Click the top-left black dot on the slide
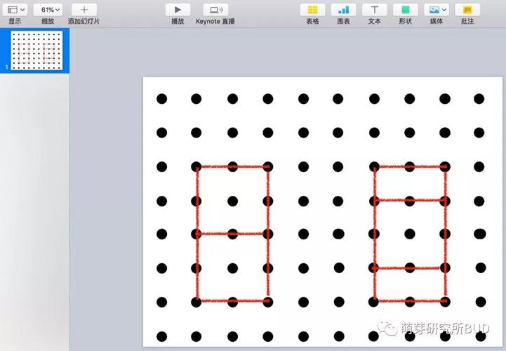Viewport: 506px width, 351px height. (161, 99)
